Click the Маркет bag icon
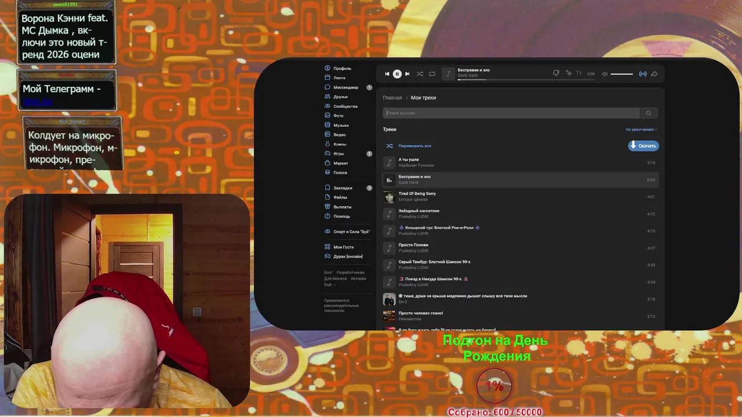 pos(328,163)
